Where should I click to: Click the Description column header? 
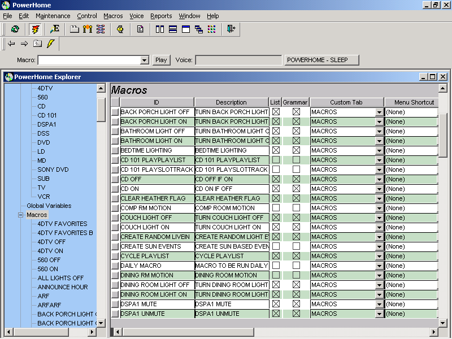pos(231,102)
